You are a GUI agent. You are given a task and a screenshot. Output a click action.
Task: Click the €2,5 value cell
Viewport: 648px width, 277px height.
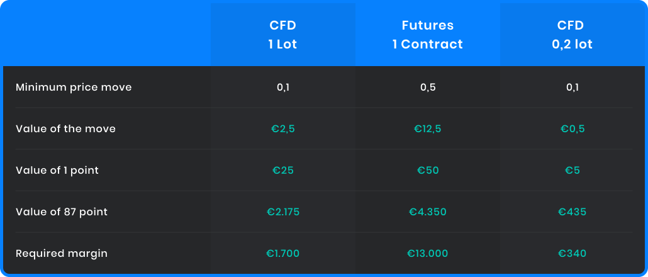pos(283,128)
